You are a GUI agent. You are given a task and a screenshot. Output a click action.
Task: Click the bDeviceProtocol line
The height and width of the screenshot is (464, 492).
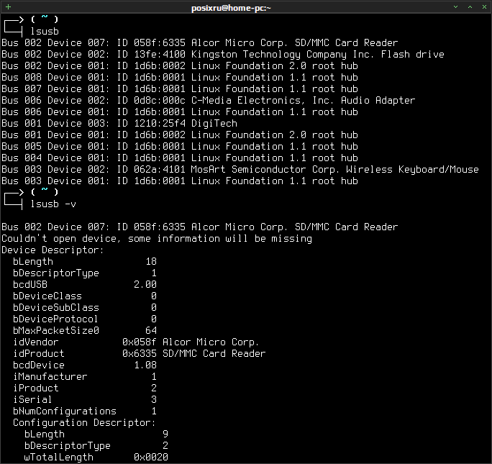click(x=85, y=319)
